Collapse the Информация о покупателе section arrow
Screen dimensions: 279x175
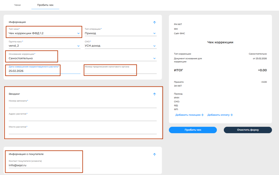tap(154, 154)
